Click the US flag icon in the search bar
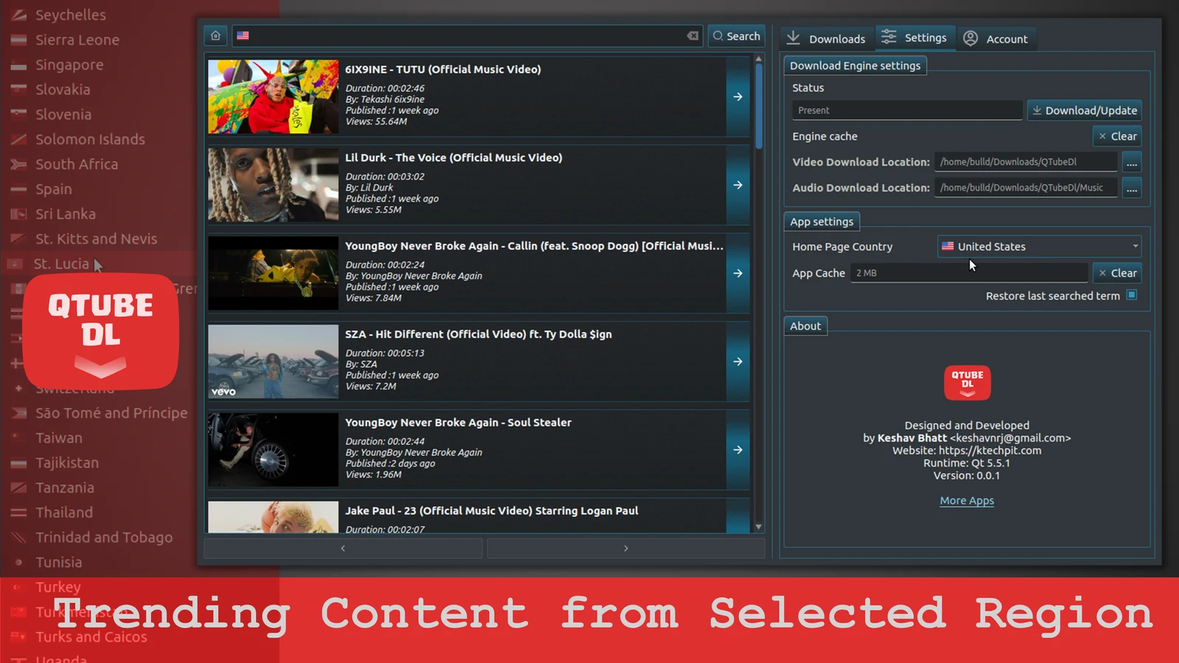This screenshot has height=663, width=1179. (x=243, y=35)
